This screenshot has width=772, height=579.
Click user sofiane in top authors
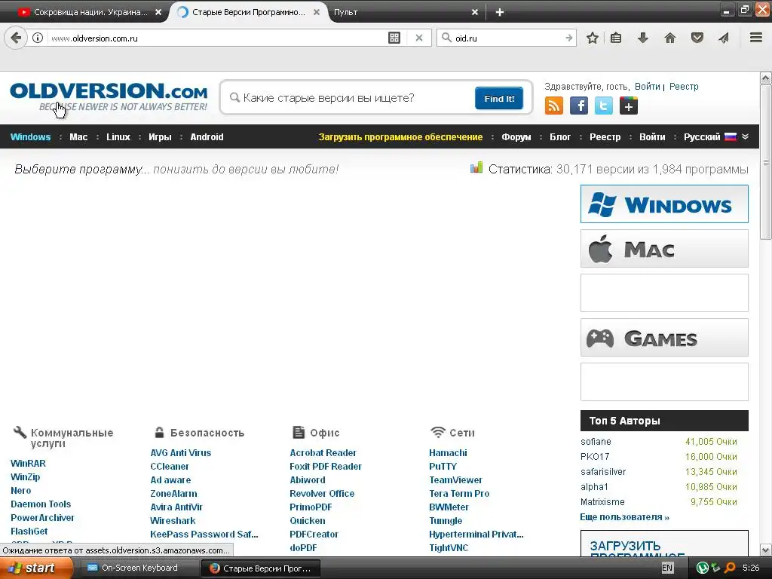(596, 442)
